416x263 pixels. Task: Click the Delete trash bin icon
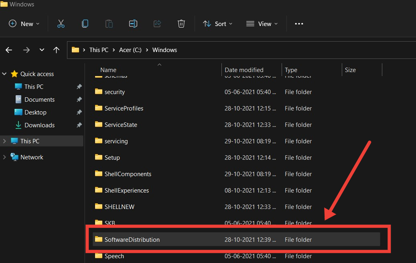point(181,24)
